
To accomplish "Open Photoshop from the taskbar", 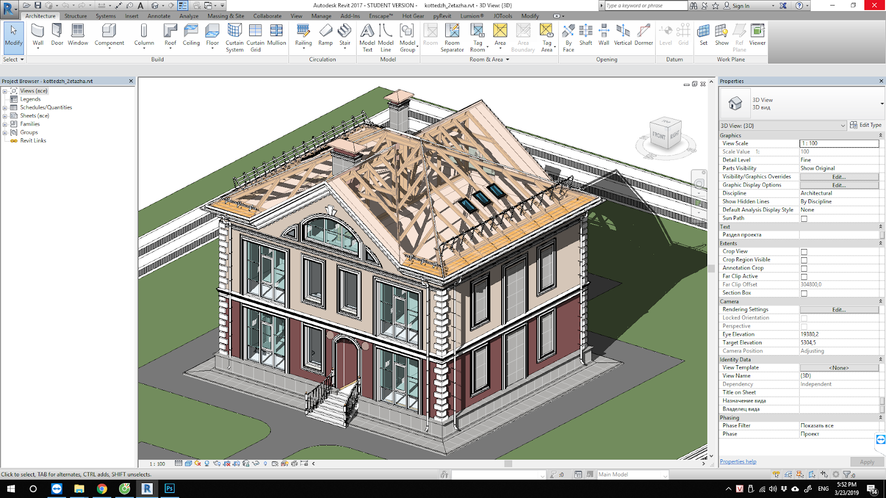I will (x=169, y=489).
